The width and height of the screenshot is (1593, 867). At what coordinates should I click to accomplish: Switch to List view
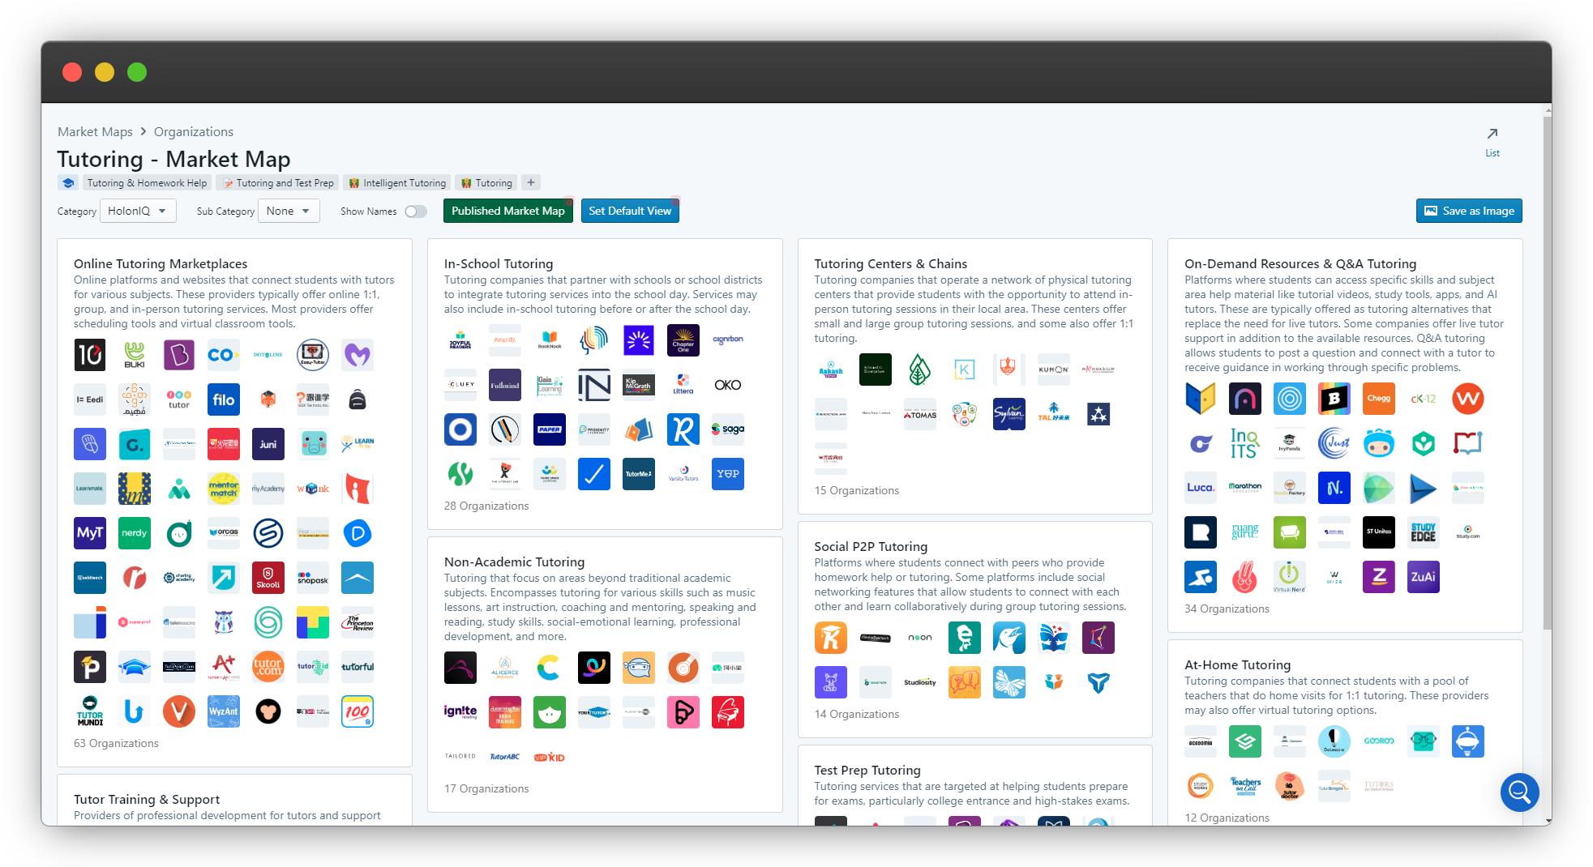[x=1492, y=141]
